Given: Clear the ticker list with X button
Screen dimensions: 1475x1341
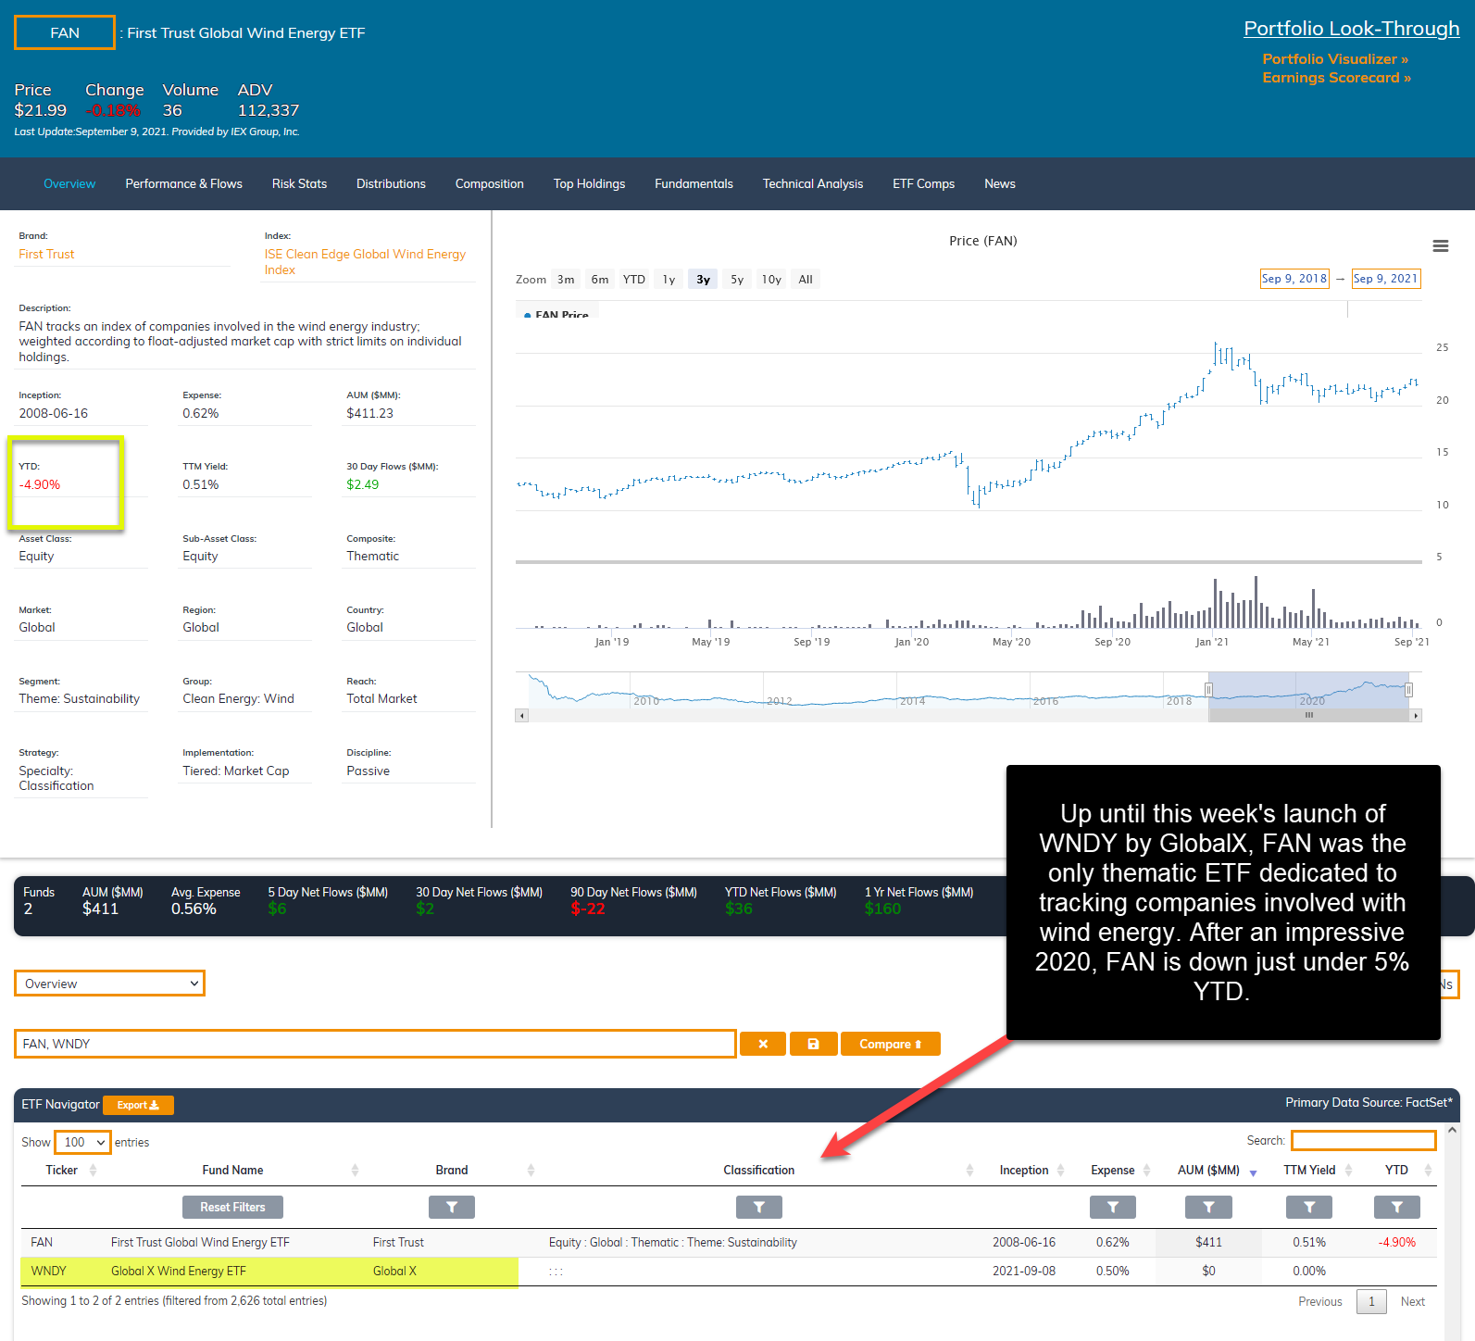Looking at the screenshot, I should [x=763, y=1044].
